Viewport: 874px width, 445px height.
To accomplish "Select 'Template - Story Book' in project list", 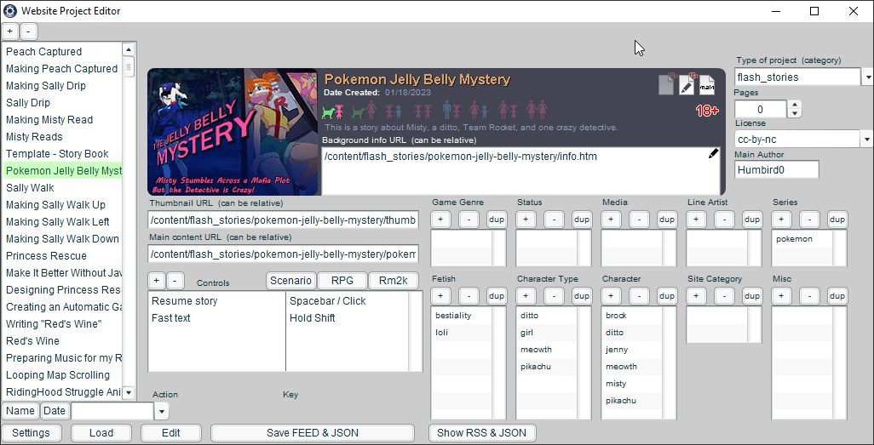I will coord(57,154).
